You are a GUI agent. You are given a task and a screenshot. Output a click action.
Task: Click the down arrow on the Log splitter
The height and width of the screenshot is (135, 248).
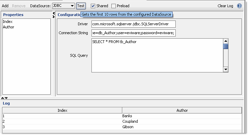pyautogui.click(x=6, y=98)
